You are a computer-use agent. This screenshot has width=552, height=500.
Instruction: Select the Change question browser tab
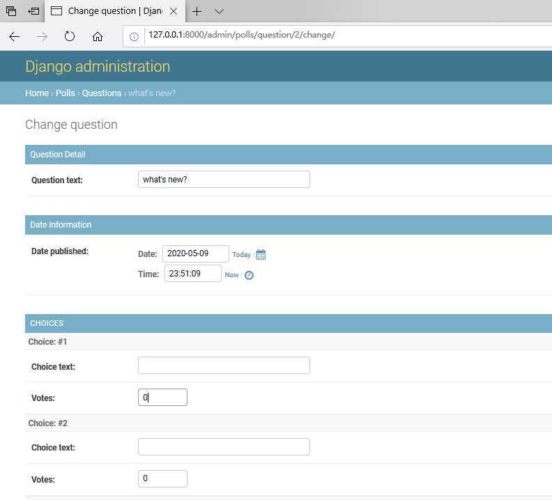pyautogui.click(x=115, y=11)
